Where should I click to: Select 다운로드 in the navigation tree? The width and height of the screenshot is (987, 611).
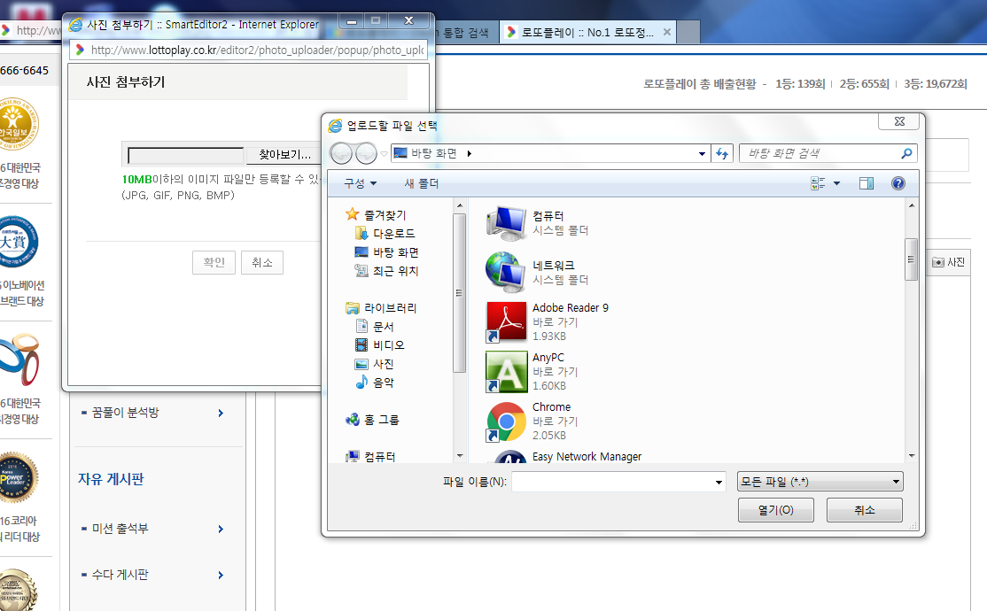click(393, 234)
